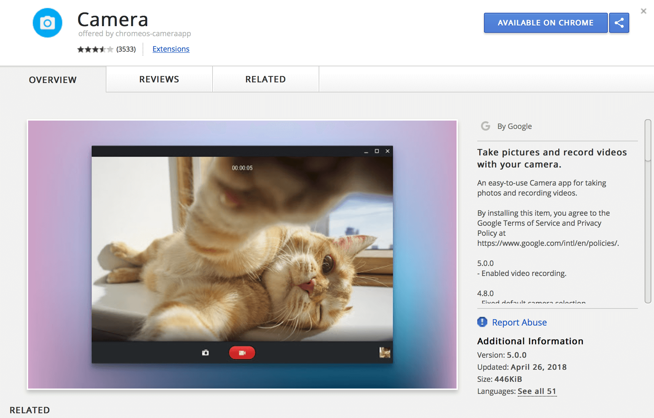Click the Report Abuse exclamation icon
Viewport: 654px width, 418px height.
[482, 322]
